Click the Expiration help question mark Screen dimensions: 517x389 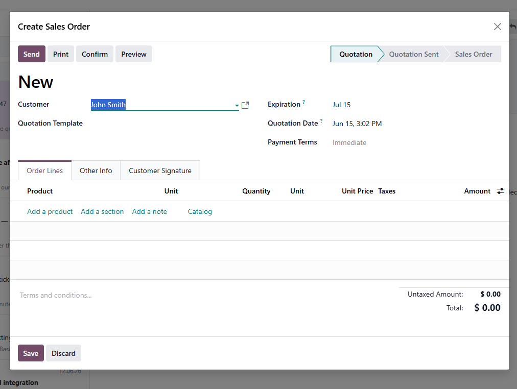coord(303,102)
